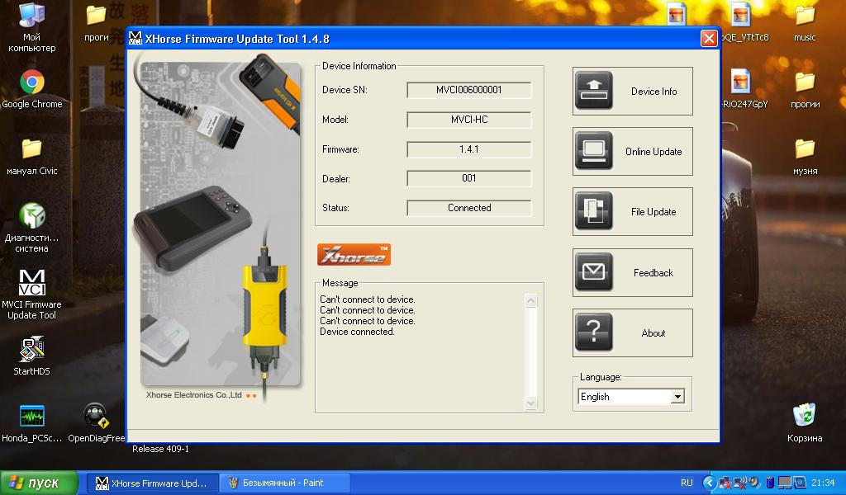Viewport: 846px width, 495px height.
Task: Click the Firmware version field
Action: 468,149
